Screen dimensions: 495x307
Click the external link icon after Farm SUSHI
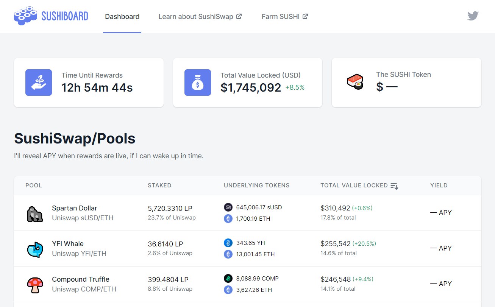tap(305, 16)
